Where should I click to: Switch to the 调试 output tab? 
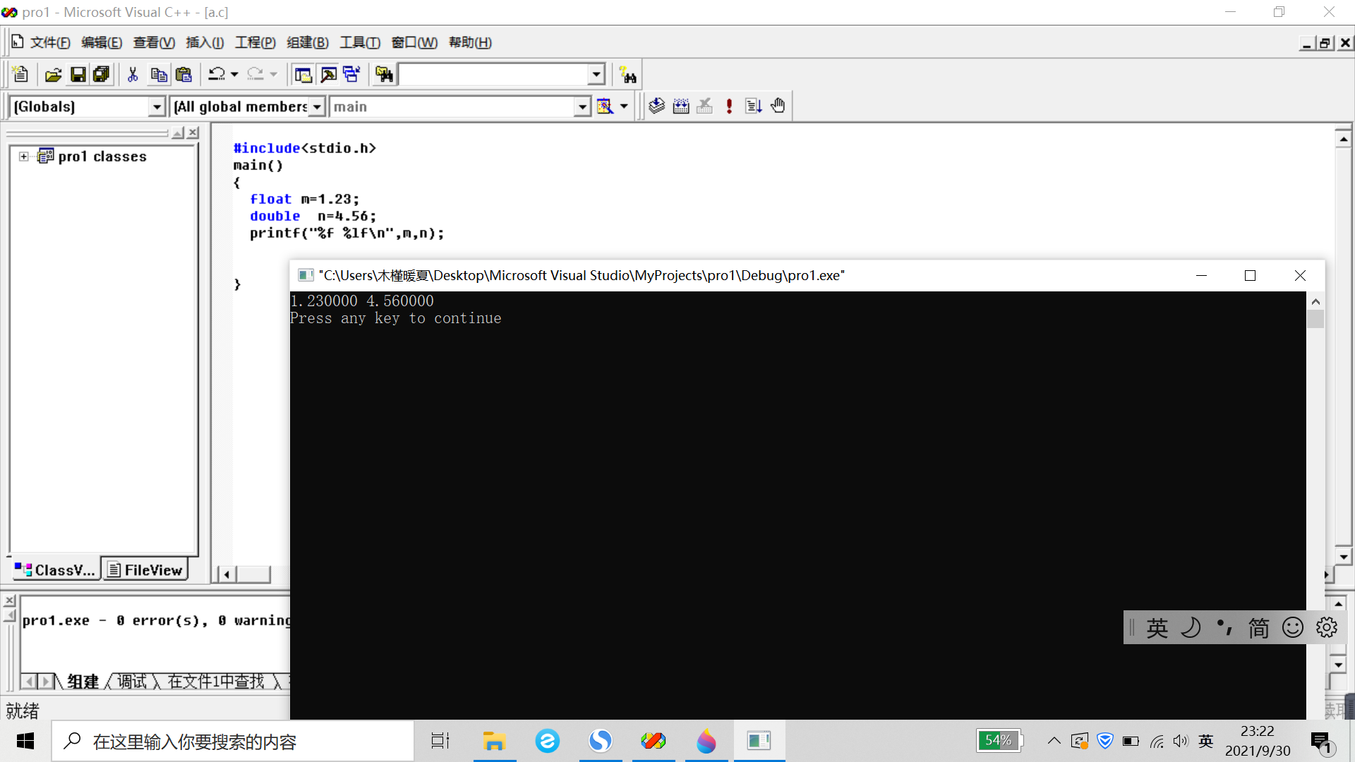coord(132,682)
